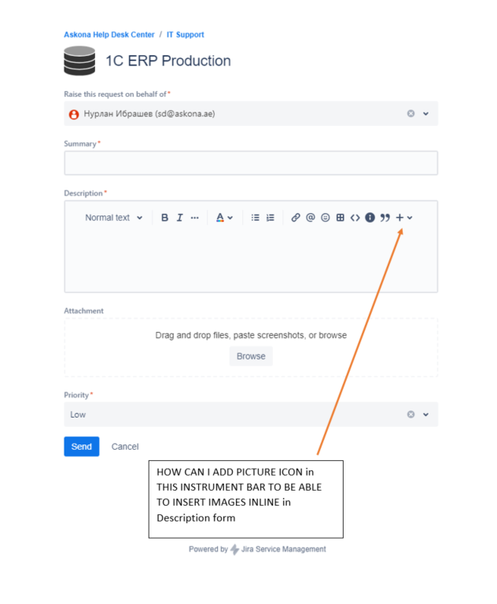Click the Summary input field
497x604 pixels.
coord(251,163)
